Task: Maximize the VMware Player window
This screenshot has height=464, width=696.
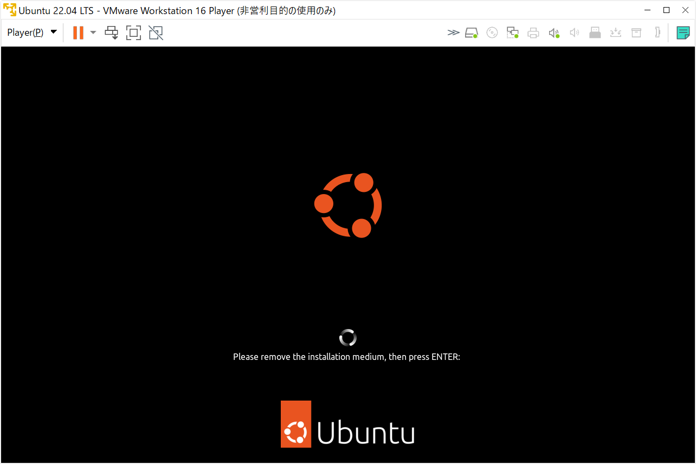Action: (x=667, y=10)
